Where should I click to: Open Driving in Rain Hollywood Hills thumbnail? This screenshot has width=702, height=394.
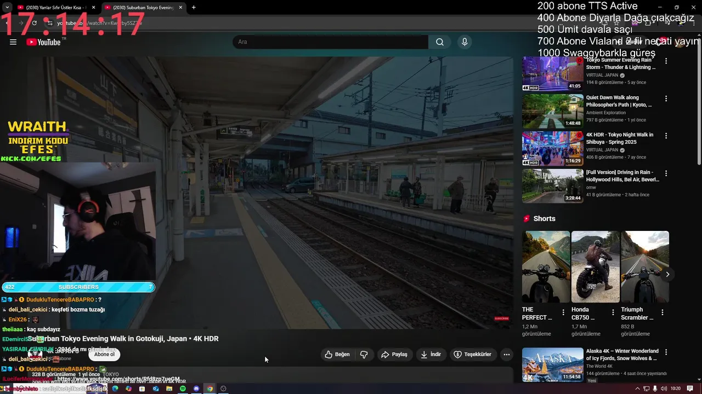tap(553, 186)
